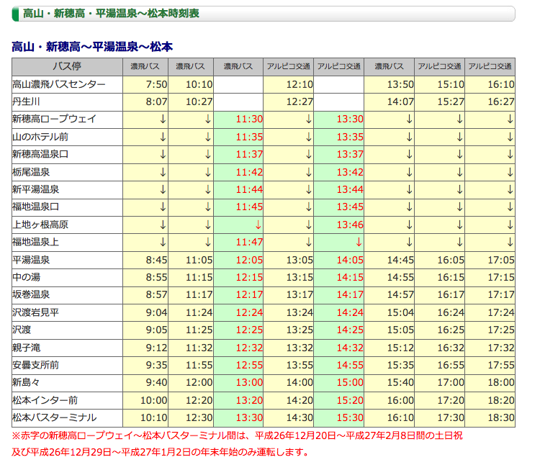
Task: Click the 丹生川 bus stop row label
Action: (x=28, y=101)
